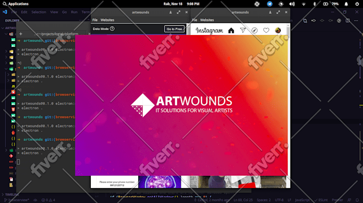Open VS Code View menu
Screen dimensions: 363x203
[54, 12]
